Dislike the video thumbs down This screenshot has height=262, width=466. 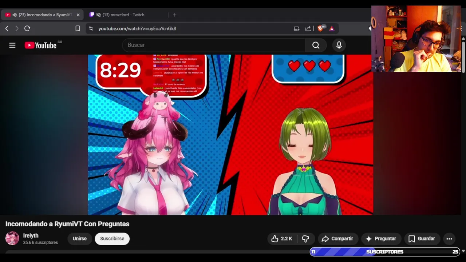pyautogui.click(x=305, y=239)
